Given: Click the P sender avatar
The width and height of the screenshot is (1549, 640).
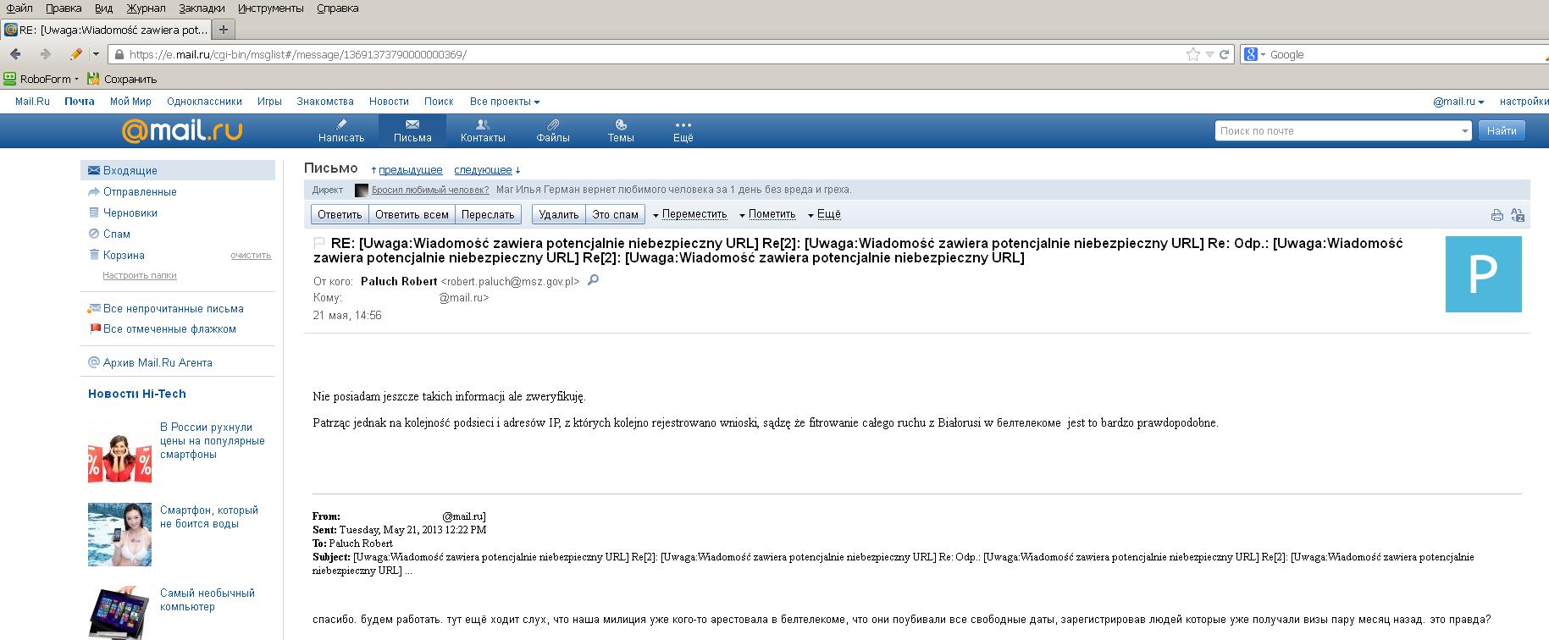Looking at the screenshot, I should [x=1483, y=274].
